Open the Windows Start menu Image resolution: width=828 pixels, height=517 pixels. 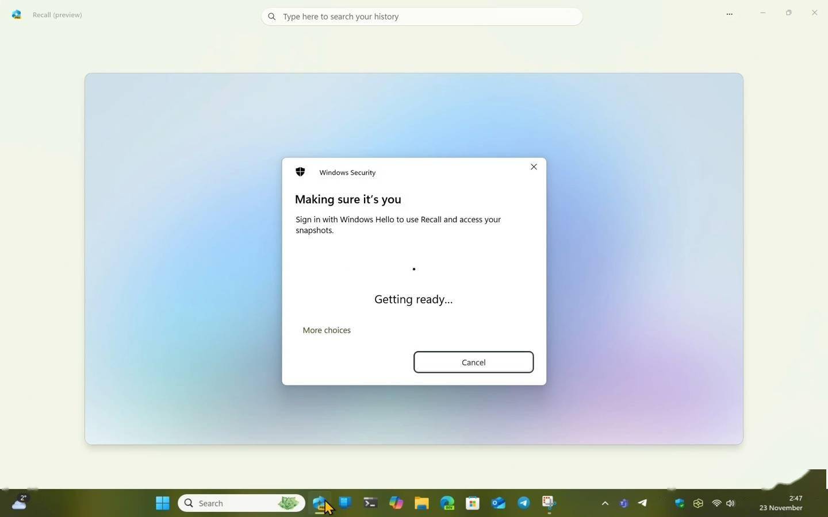(x=163, y=503)
